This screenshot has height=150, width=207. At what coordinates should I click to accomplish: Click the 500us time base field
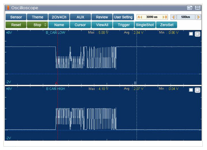point(185,17)
